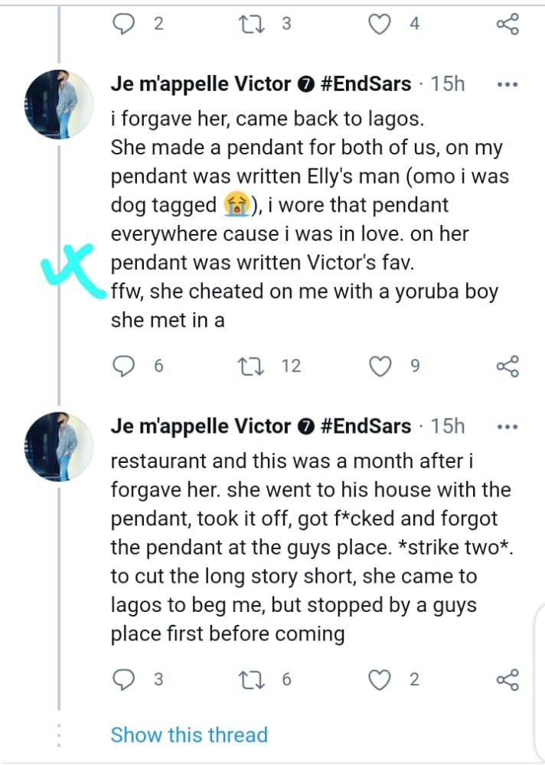Image resolution: width=545 pixels, height=765 pixels.
Task: Reply to the tweet with 3 comments
Action: [123, 679]
